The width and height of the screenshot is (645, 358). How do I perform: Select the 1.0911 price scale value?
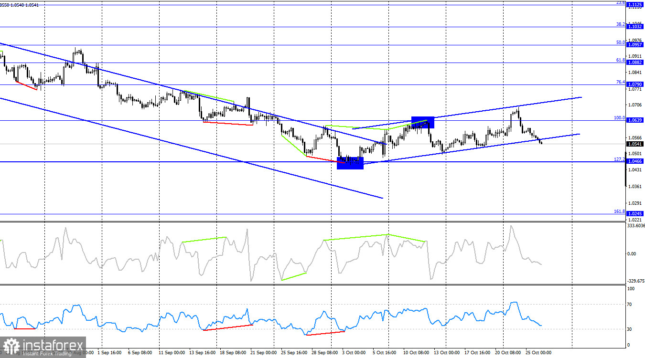coord(634,56)
